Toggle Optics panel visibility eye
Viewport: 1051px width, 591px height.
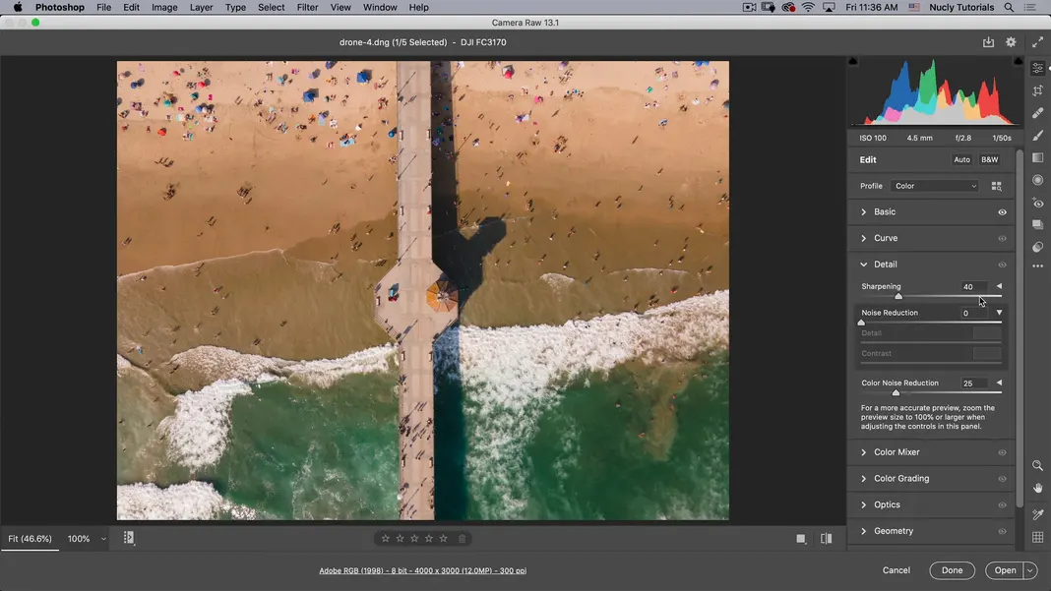[1002, 505]
